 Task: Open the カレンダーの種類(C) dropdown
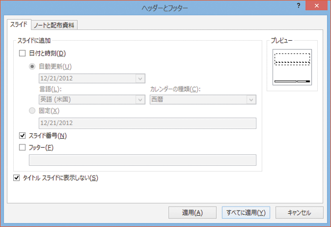coord(203,100)
